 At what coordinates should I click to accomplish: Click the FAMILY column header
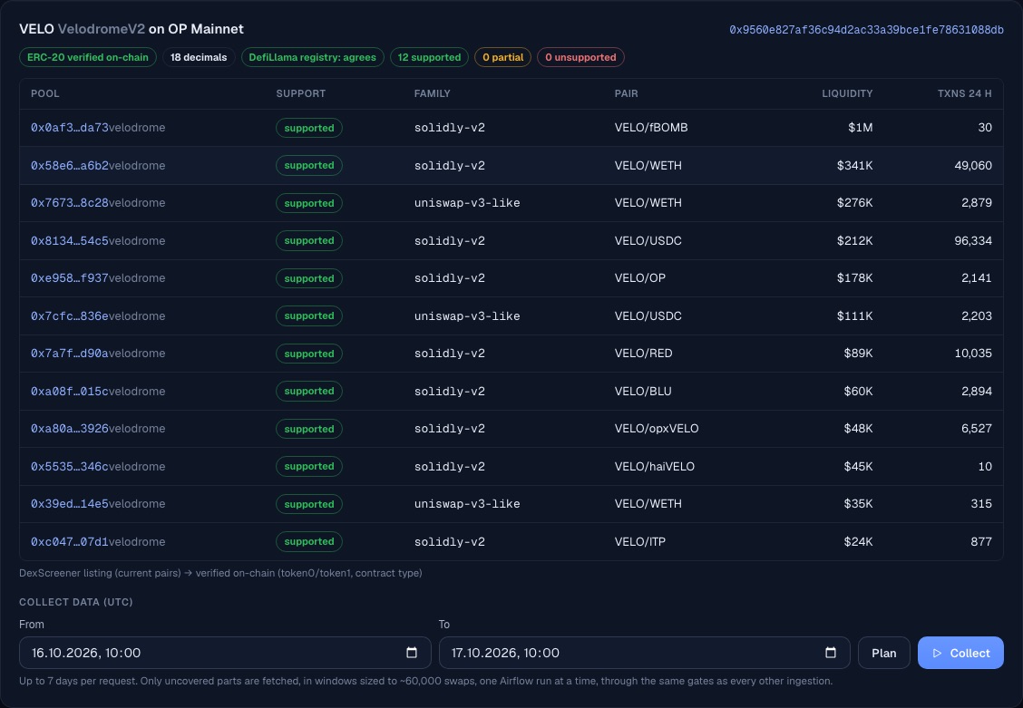coord(432,94)
